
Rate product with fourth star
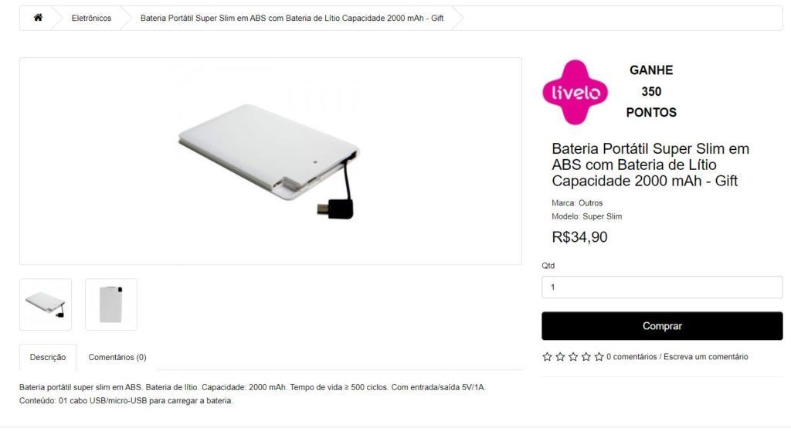pyautogui.click(x=586, y=357)
